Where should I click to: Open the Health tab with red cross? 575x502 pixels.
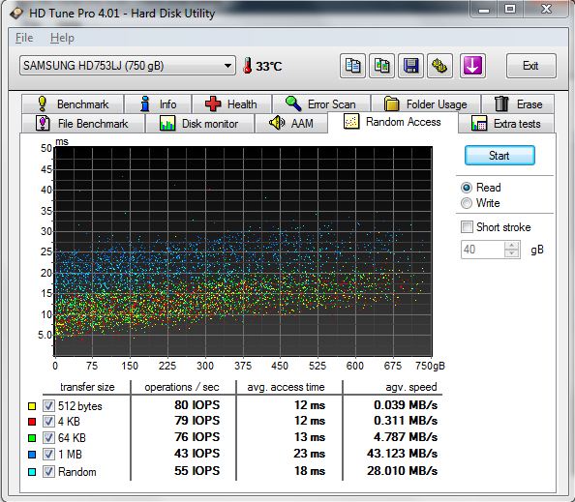231,104
